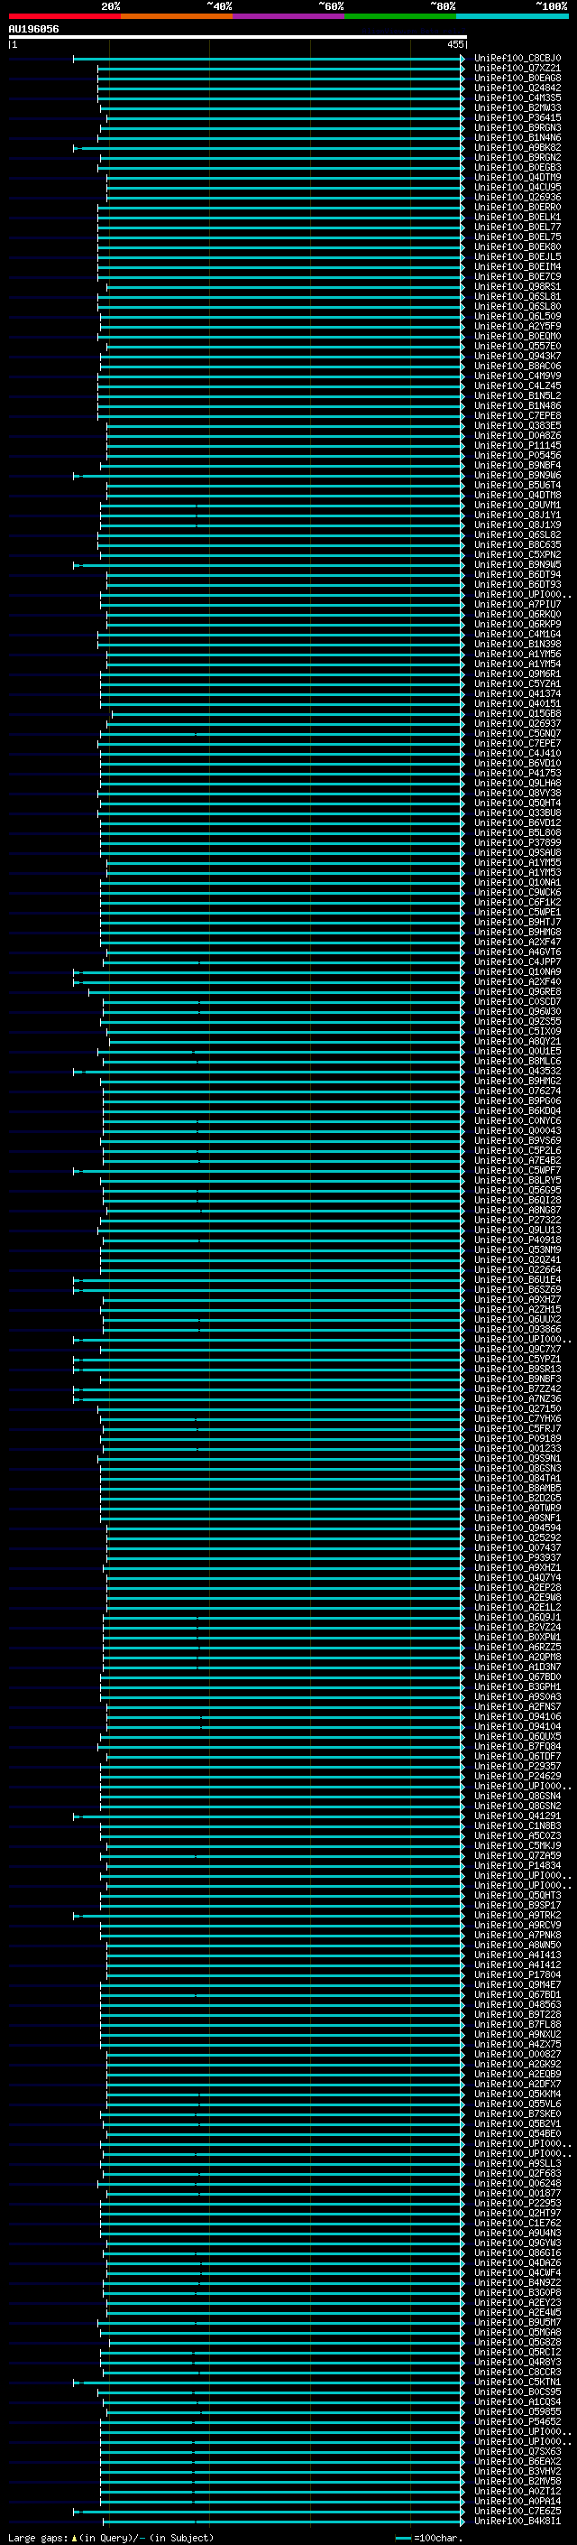Click the UniRef100_Q27150 row label
This screenshot has height=2545, width=577.
tap(517, 1409)
